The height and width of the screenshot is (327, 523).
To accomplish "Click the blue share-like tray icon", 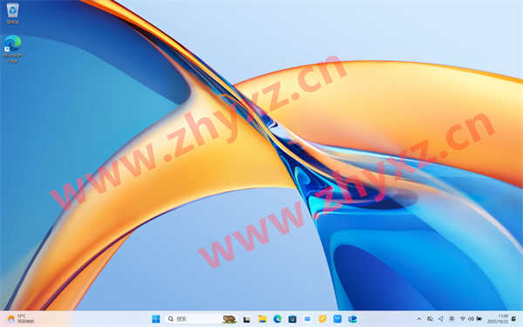I will [x=441, y=319].
